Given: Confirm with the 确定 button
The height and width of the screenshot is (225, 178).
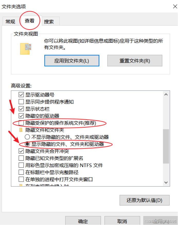Looking at the screenshot, I should click(x=83, y=221).
